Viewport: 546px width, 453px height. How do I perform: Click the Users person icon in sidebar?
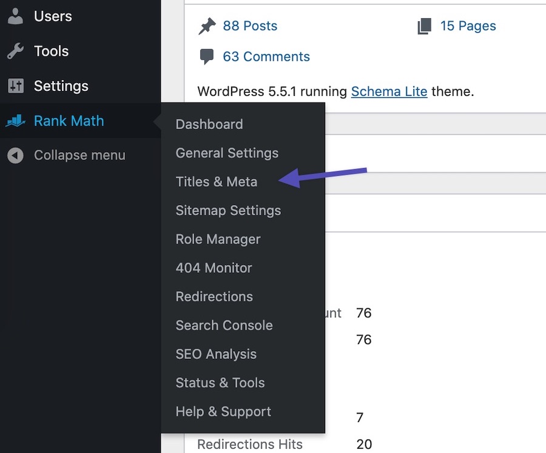point(15,16)
